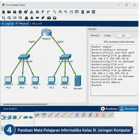The height and width of the screenshot is (140, 140).
Task: Click the 'IOS Command Line Interface' heading
Action: coord(119,42)
